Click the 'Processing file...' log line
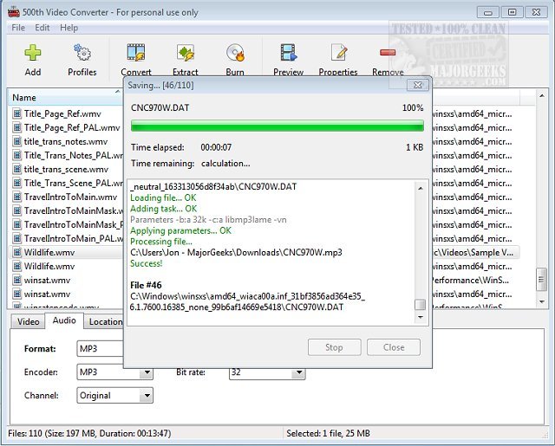This screenshot has height=446, width=555. tap(161, 242)
